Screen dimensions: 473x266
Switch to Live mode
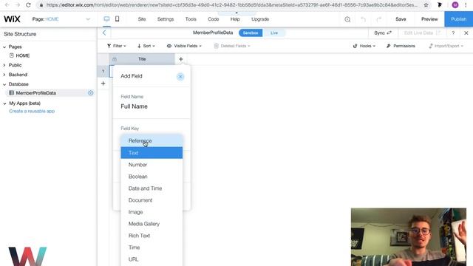(x=274, y=33)
